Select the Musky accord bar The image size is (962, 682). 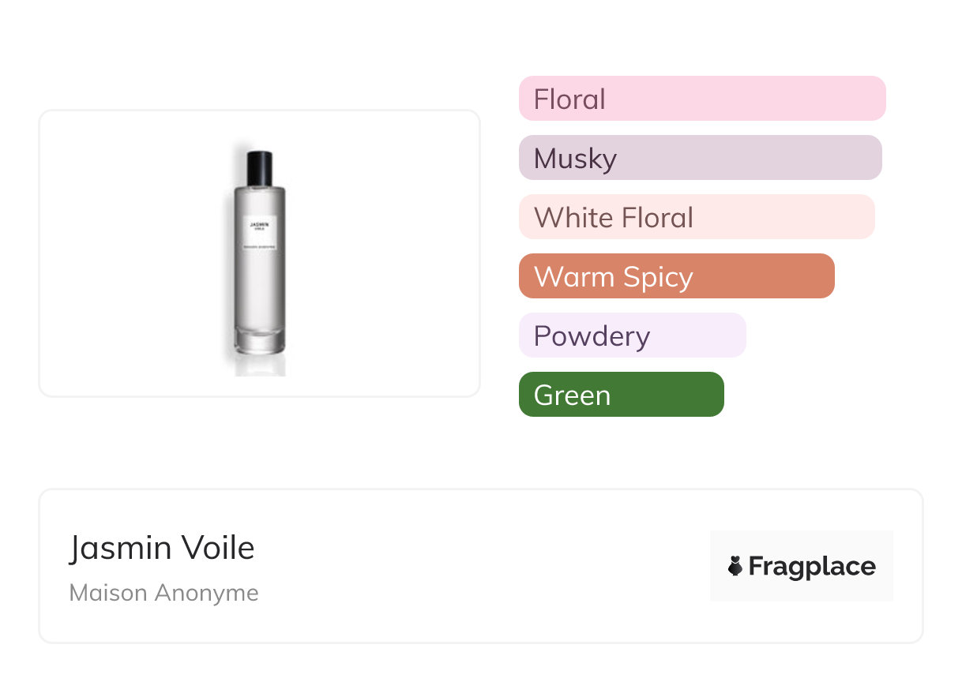[700, 158]
